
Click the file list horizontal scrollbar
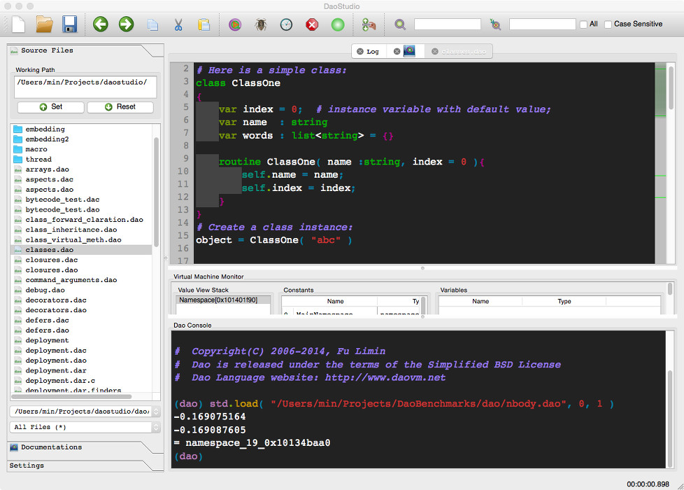pos(71,396)
